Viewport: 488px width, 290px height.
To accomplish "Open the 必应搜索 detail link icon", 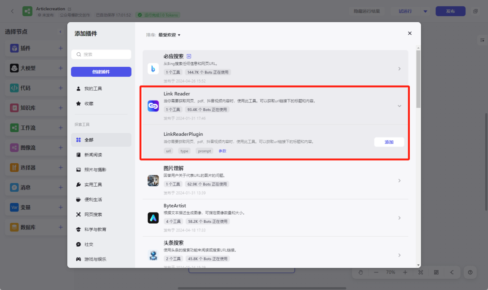I will click(189, 56).
